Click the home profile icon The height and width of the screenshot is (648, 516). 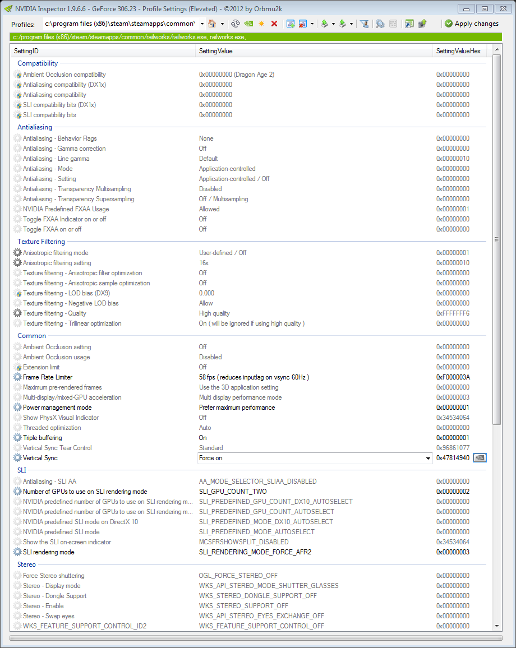click(x=212, y=24)
